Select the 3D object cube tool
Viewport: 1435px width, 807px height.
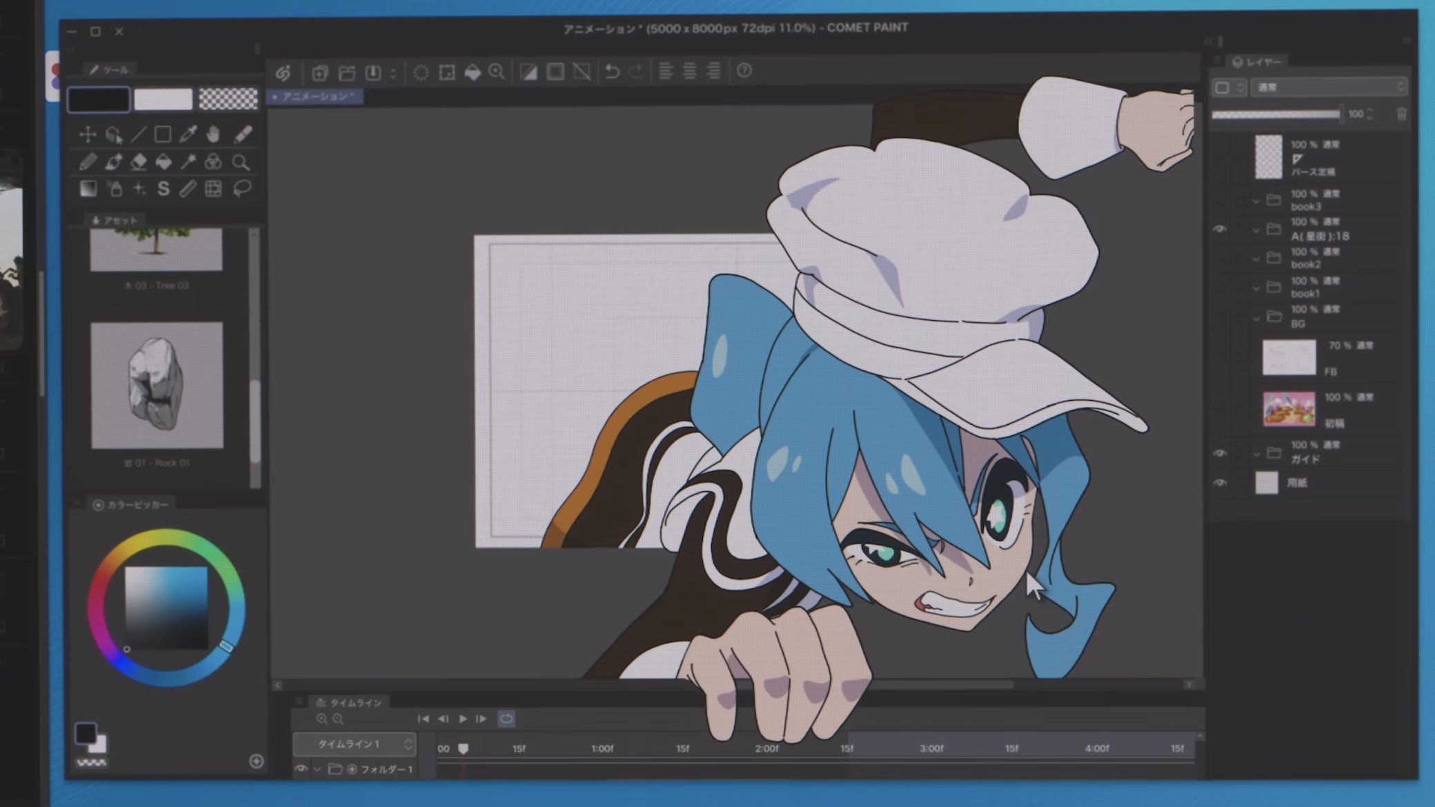[114, 134]
